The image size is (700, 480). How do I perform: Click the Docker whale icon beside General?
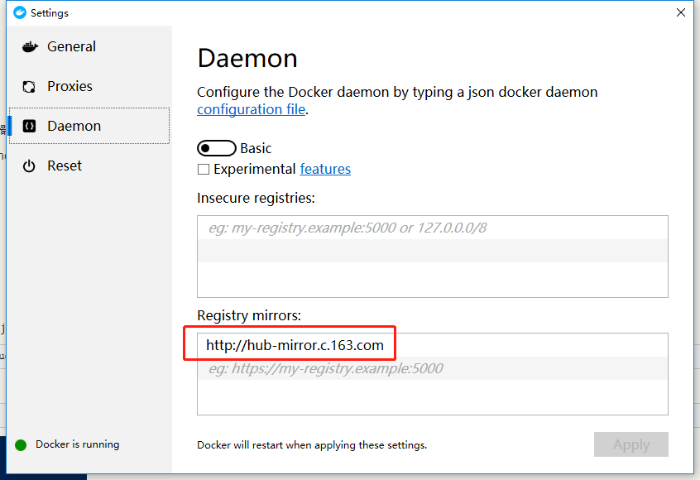click(x=30, y=46)
